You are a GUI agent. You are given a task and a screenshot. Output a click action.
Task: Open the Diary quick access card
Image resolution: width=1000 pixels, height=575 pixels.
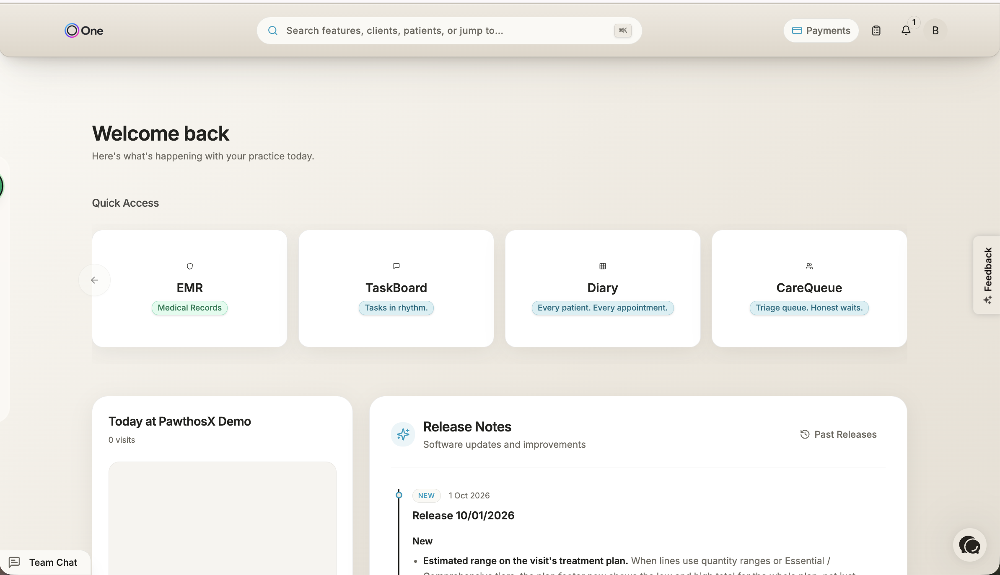(x=603, y=288)
